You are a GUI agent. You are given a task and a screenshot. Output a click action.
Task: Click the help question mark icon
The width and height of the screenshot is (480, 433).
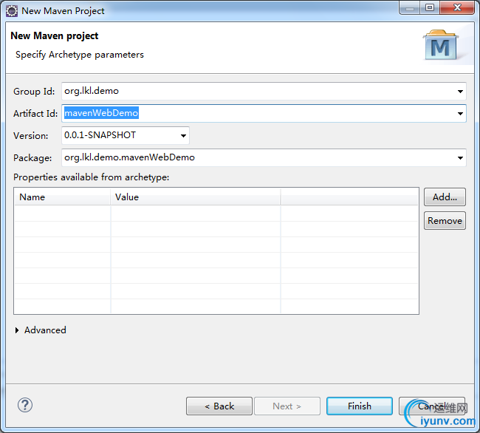pos(25,405)
